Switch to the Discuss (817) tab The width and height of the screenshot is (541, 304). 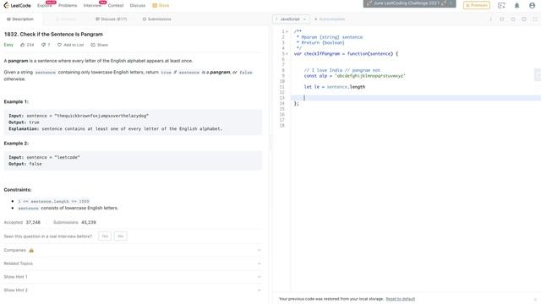[x=111, y=19]
